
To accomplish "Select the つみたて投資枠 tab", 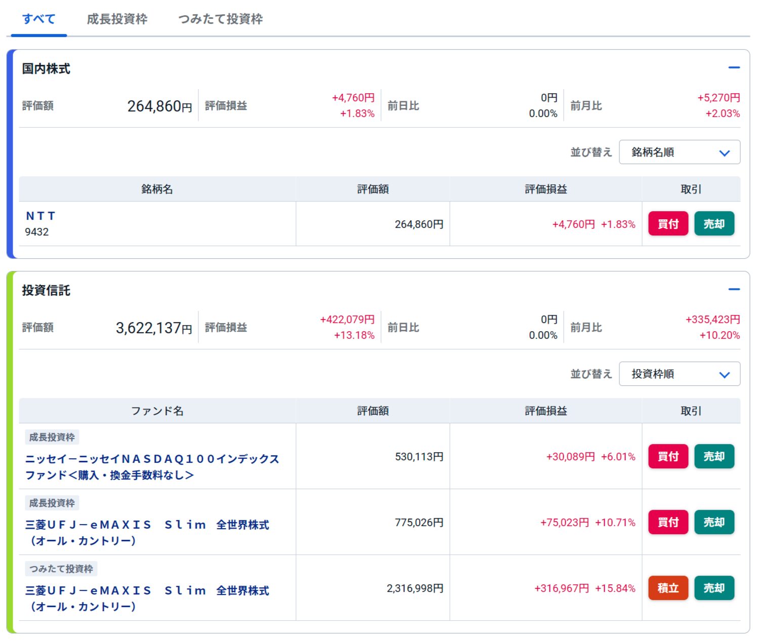I will pyautogui.click(x=220, y=19).
